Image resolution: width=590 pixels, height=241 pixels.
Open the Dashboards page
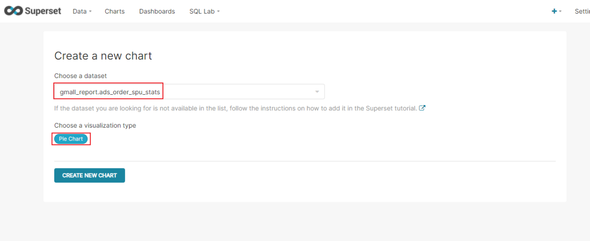coord(157,11)
